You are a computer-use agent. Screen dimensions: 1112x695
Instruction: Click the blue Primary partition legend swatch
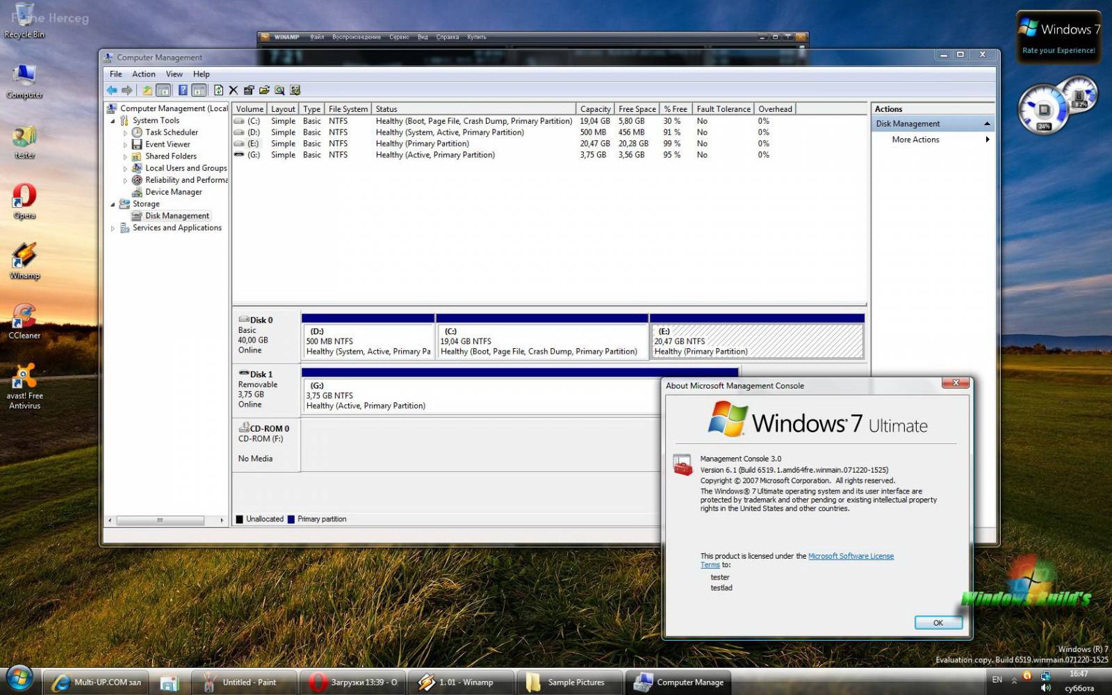click(x=291, y=519)
